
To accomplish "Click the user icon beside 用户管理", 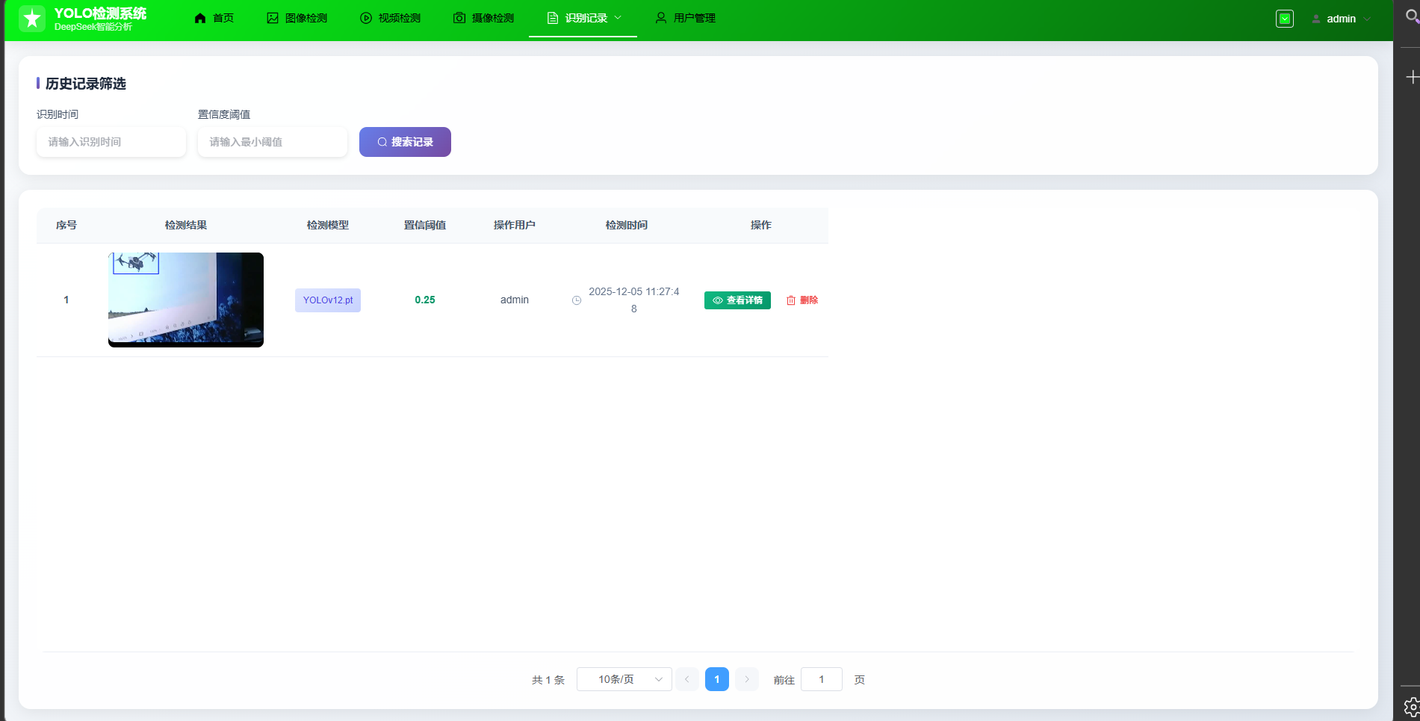I will coord(661,18).
